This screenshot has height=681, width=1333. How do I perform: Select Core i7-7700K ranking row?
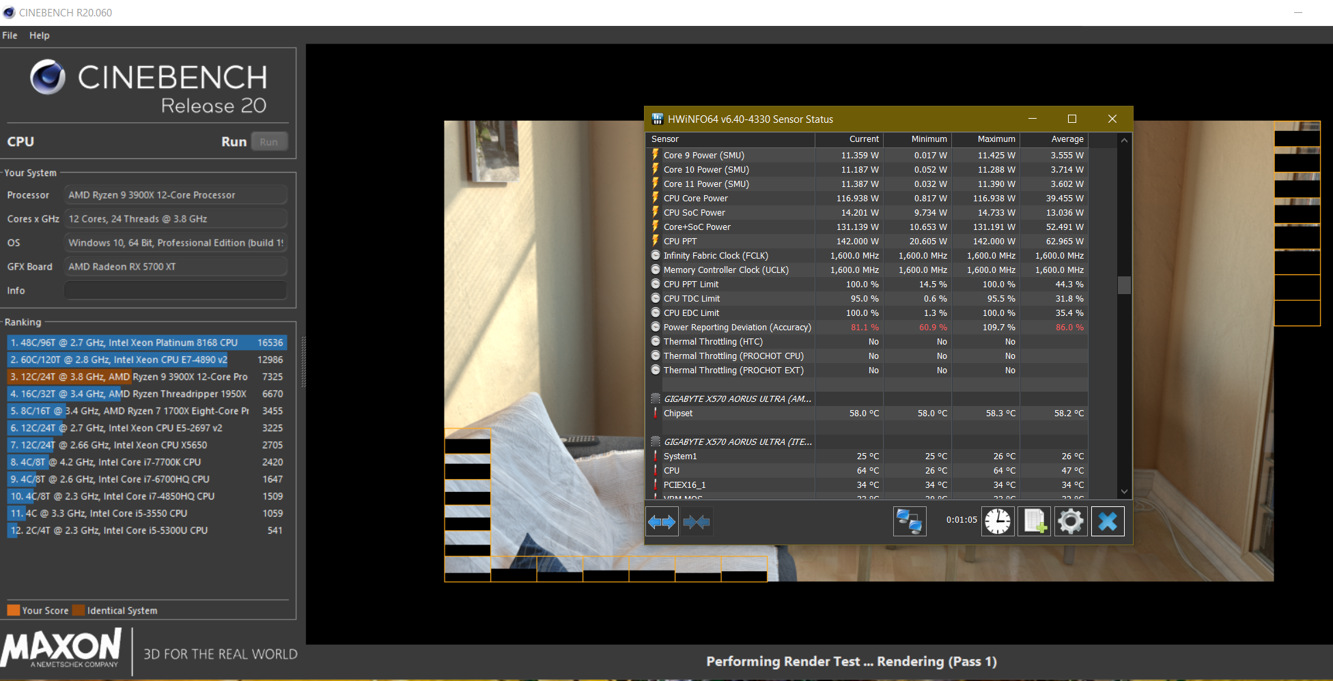147,462
